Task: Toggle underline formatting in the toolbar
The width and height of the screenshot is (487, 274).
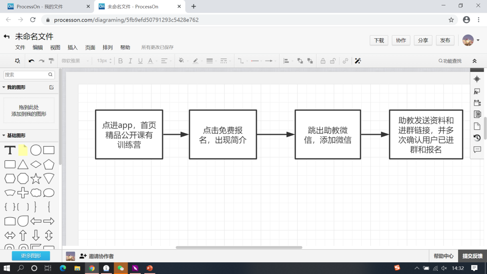Action: pos(140,60)
